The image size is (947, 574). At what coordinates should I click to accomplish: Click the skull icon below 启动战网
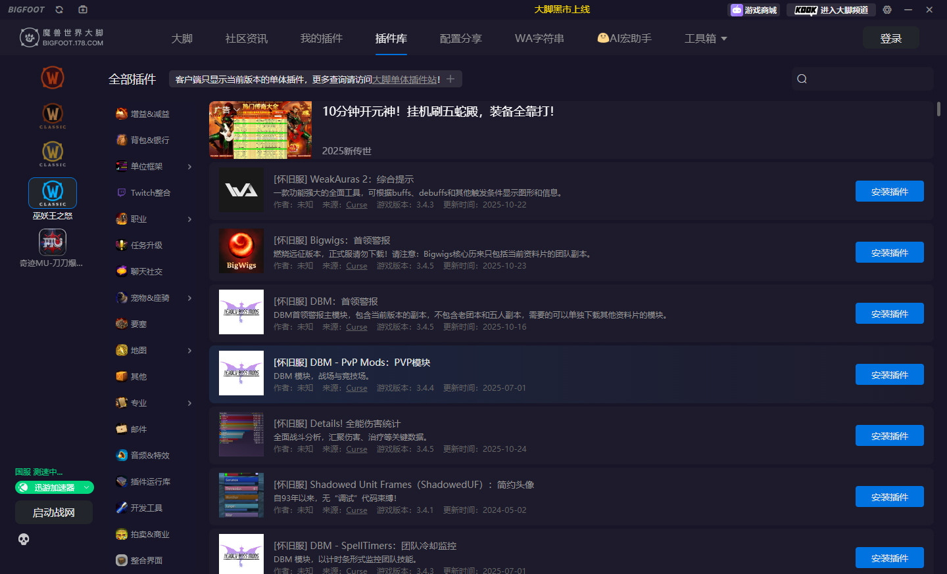tap(24, 539)
